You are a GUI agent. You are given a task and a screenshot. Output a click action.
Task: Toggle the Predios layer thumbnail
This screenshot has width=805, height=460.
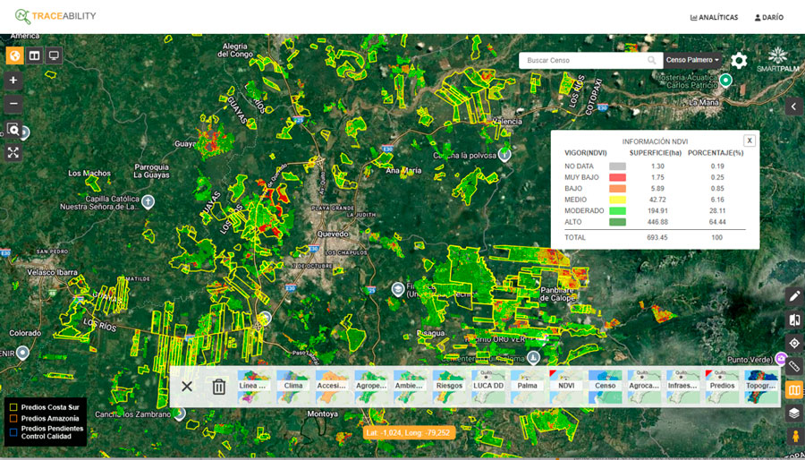click(722, 387)
